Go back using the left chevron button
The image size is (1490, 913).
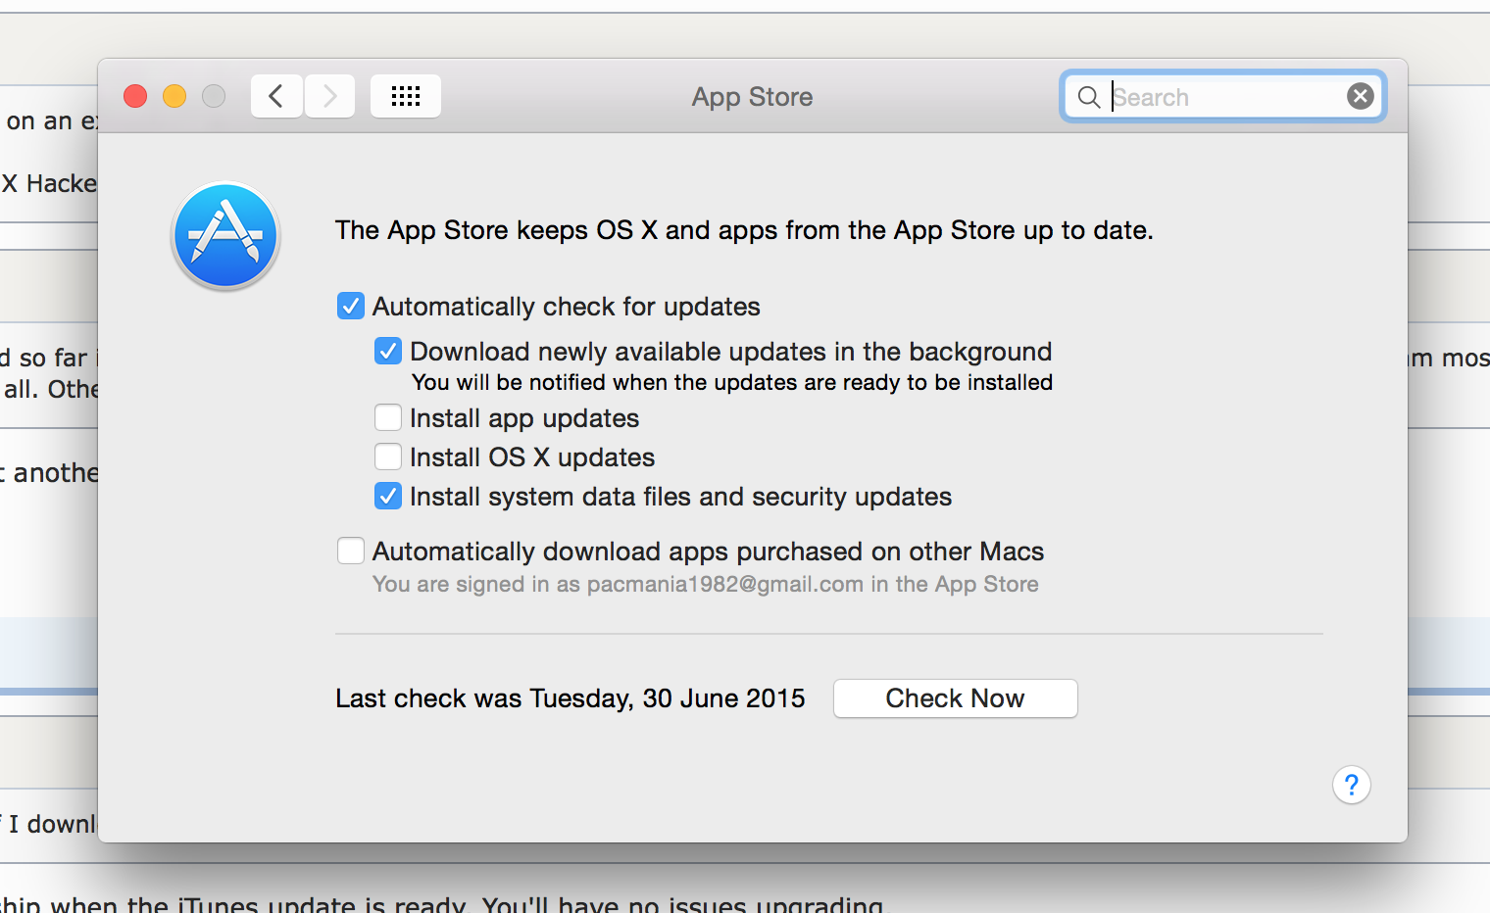[x=276, y=96]
